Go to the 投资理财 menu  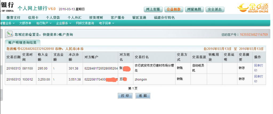point(96,18)
